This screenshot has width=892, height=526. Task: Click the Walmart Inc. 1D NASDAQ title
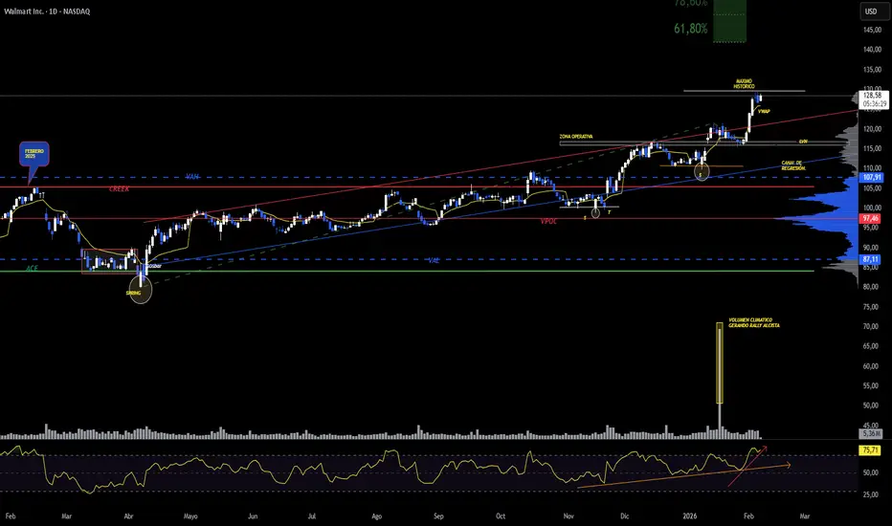point(47,11)
